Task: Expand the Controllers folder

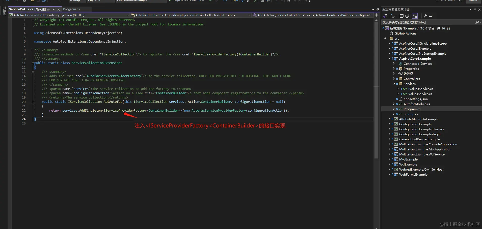Action: [394, 79]
